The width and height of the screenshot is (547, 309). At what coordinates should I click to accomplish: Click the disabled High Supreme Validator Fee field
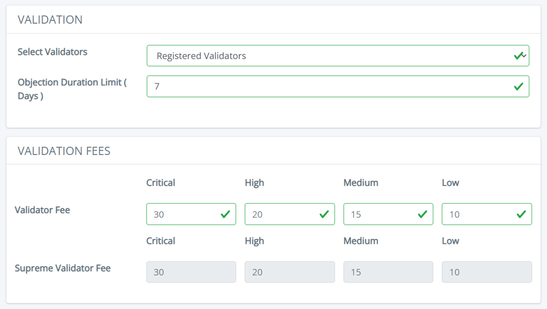pos(289,272)
